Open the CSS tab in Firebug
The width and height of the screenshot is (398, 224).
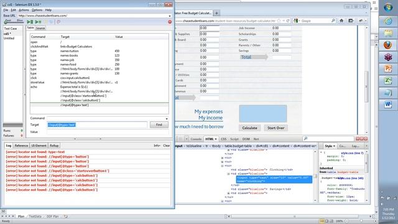point(223,139)
